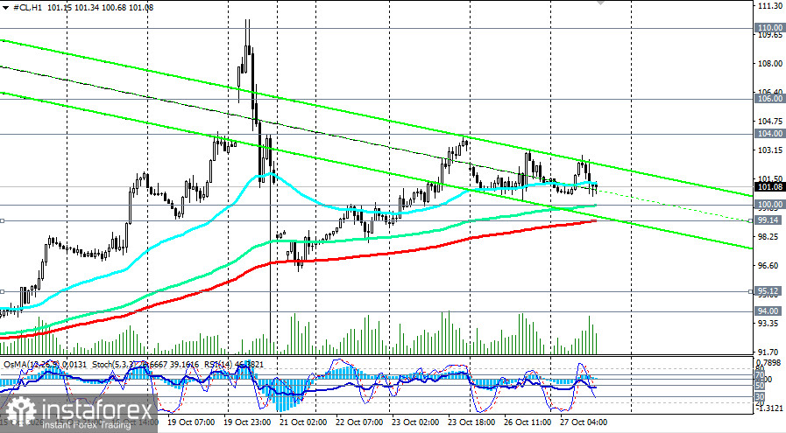
Task: Click the #CL,H1 symbol title
Action: (x=27, y=8)
